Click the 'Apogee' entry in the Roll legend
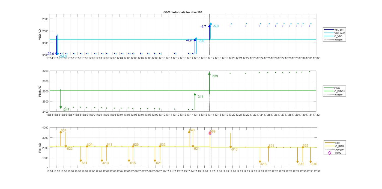The height and width of the screenshot is (189, 382). (x=335, y=149)
